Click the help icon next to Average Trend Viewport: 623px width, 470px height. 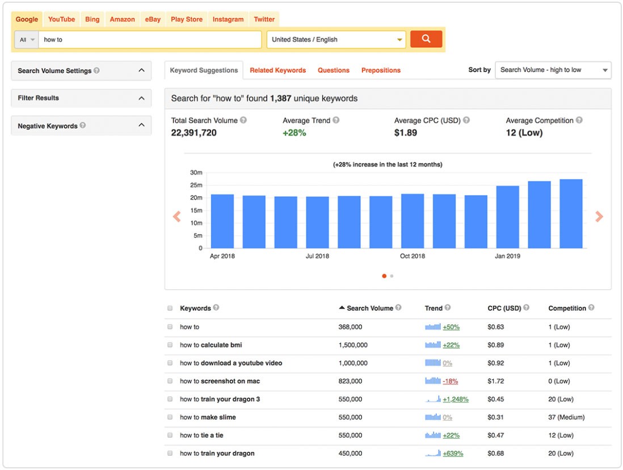click(336, 120)
